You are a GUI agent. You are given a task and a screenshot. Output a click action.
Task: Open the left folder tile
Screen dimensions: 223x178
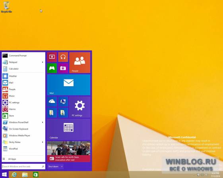pyautogui.click(x=52, y=112)
